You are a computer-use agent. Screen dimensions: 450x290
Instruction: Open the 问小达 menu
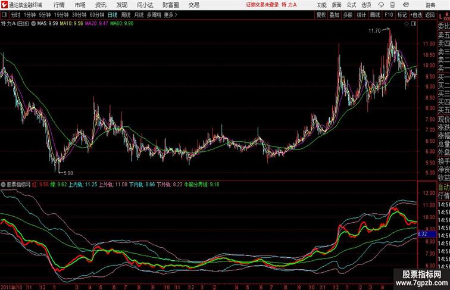145,5
